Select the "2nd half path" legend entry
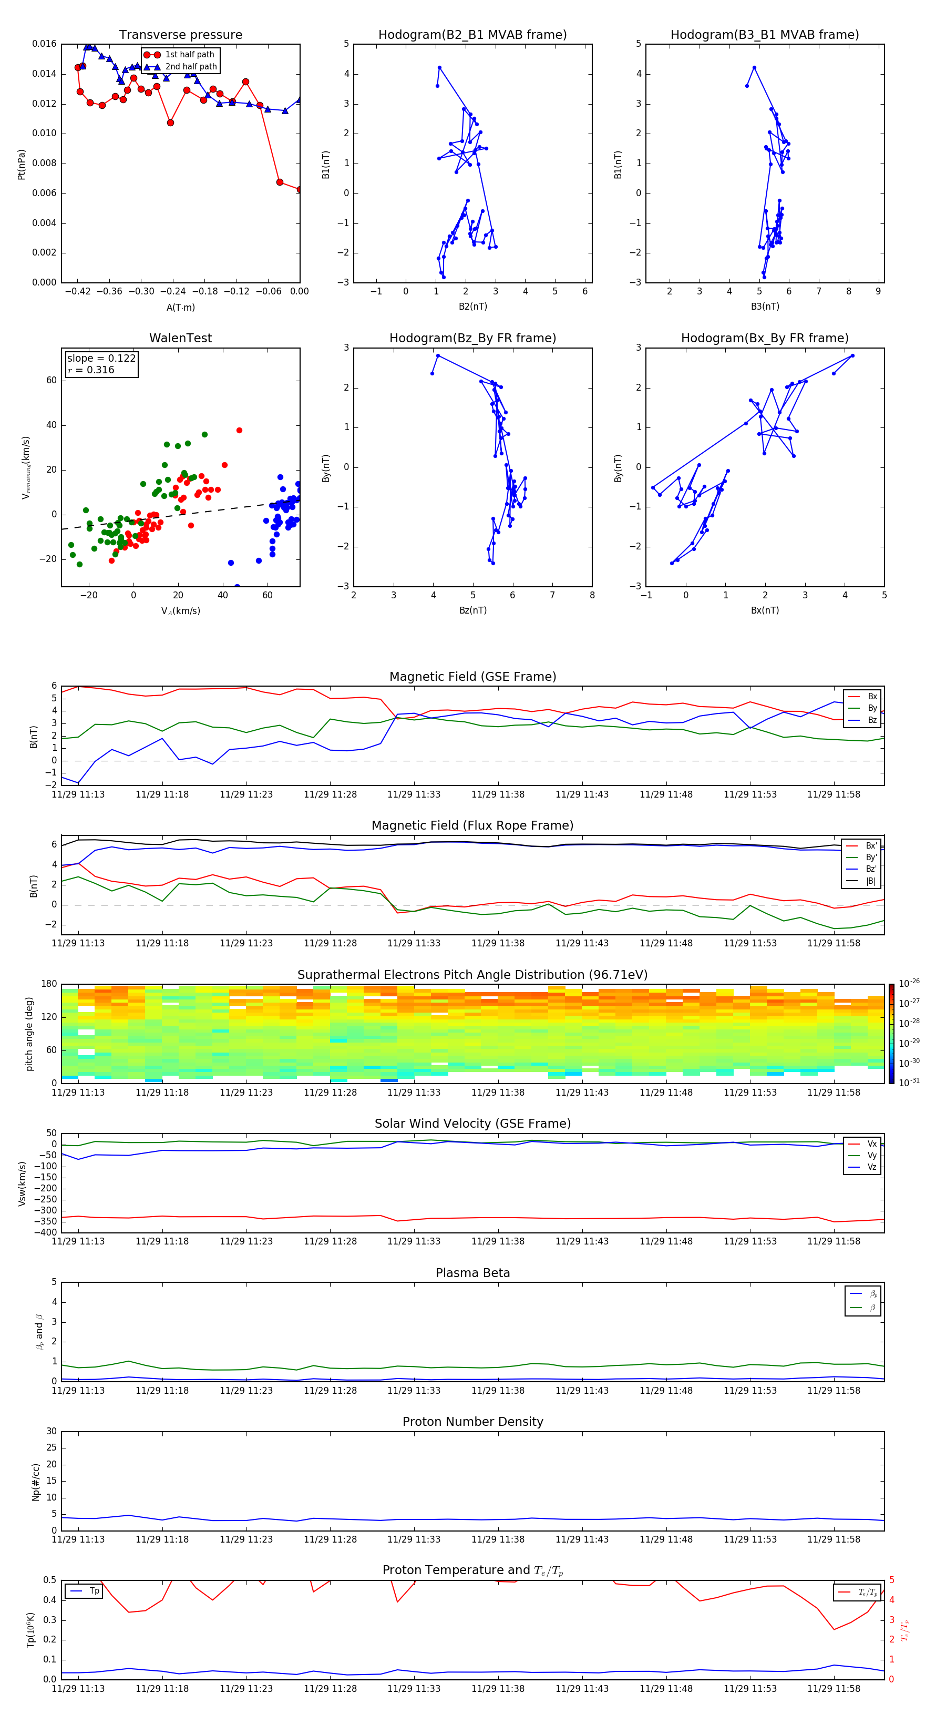Image resolution: width=946 pixels, height=1735 pixels. [180, 67]
